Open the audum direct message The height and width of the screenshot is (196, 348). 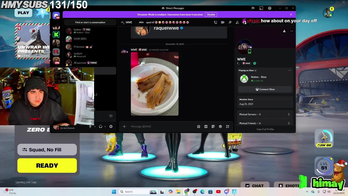click(x=90, y=55)
